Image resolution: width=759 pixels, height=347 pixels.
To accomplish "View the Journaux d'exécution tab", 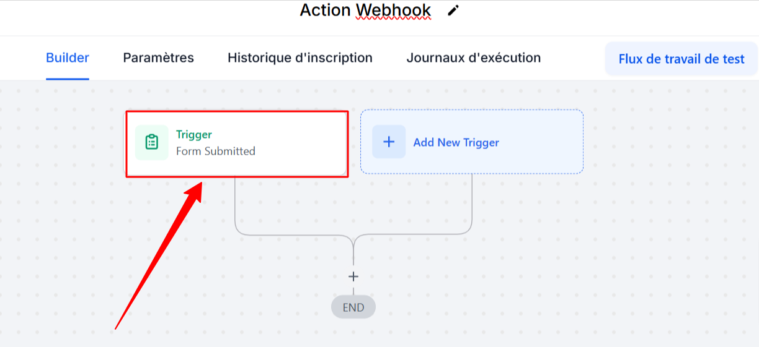I will (474, 58).
